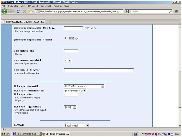Image resolution: width=182 pixels, height=137 pixels.
Task: Click the Forward navigation arrow
Action: (10, 11)
